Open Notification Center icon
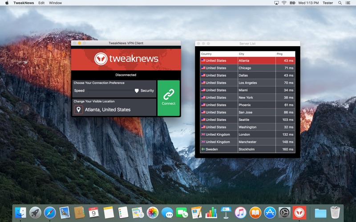 (x=348, y=3)
